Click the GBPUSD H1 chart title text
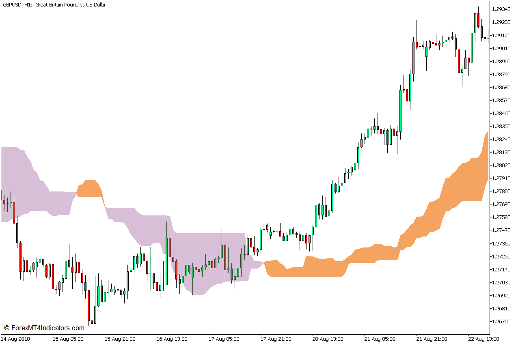518x344 pixels. (53, 4)
